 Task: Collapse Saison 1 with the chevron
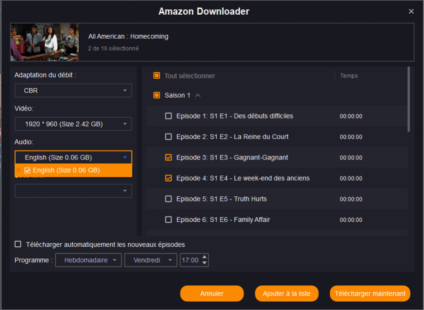(198, 95)
